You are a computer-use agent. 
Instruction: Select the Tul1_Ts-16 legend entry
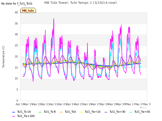(22, 112)
